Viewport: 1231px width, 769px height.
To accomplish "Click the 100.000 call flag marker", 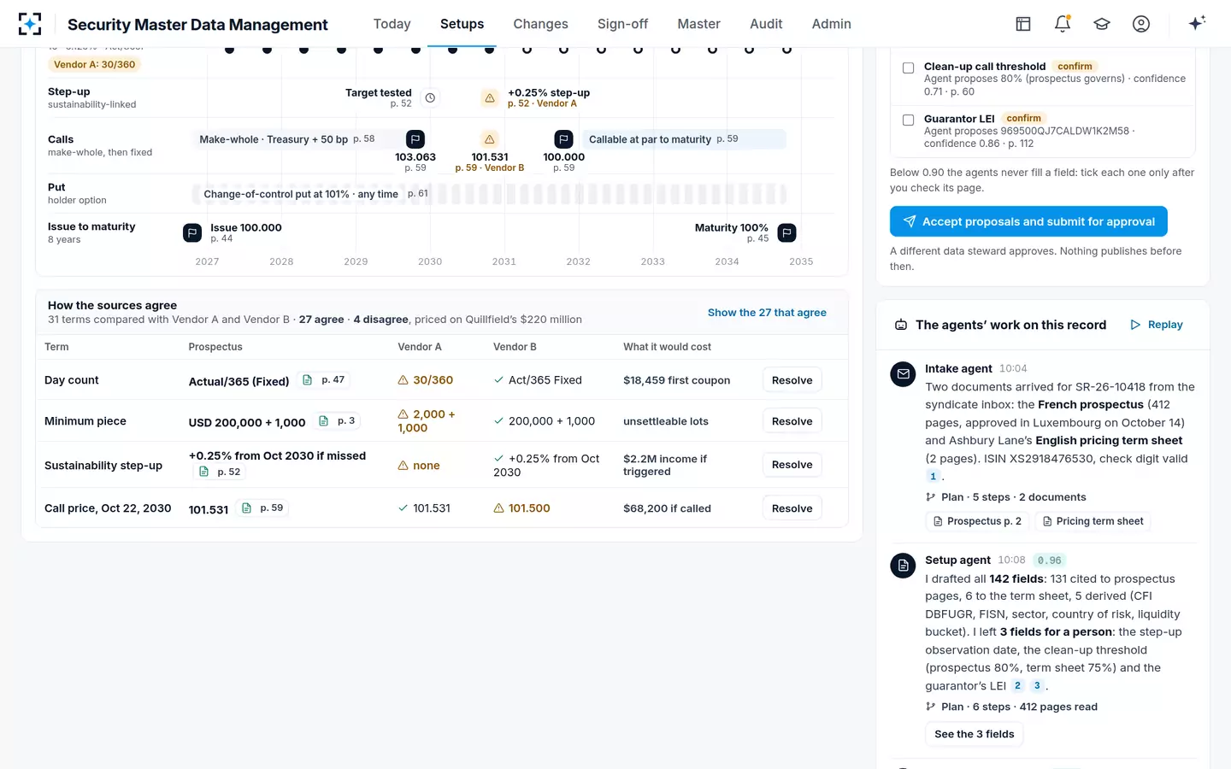I will [563, 139].
